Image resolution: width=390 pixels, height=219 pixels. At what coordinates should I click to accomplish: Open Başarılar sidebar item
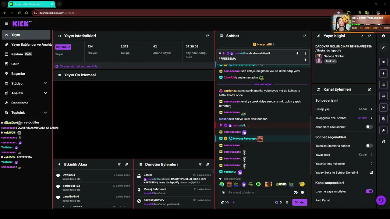click(x=26, y=74)
